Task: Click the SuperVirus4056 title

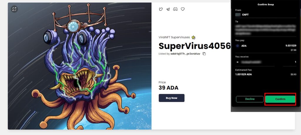Action: pyautogui.click(x=195, y=46)
